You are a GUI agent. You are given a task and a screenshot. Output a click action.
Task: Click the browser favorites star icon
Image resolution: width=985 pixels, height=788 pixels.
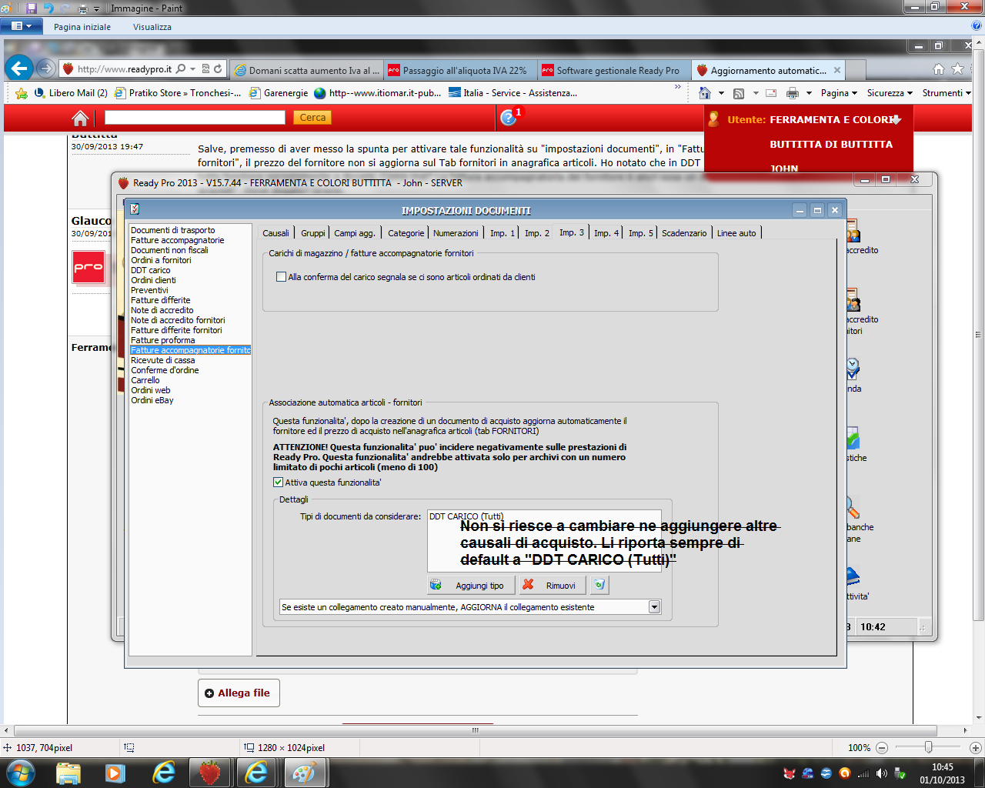pyautogui.click(x=957, y=68)
